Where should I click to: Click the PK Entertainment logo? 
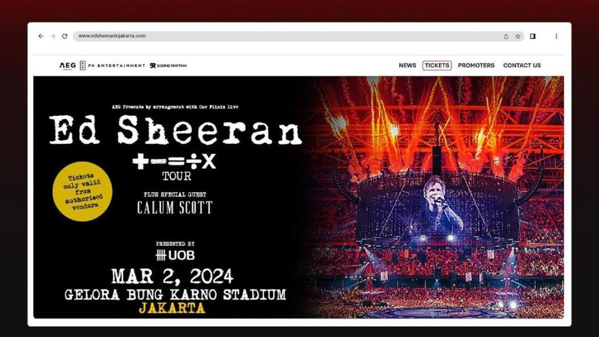coord(112,65)
